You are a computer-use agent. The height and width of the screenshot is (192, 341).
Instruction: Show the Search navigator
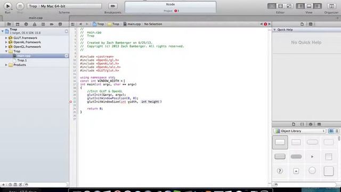coord(26,24)
